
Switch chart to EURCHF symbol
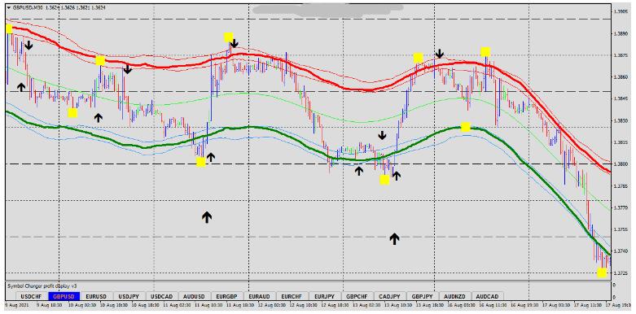[x=292, y=296]
